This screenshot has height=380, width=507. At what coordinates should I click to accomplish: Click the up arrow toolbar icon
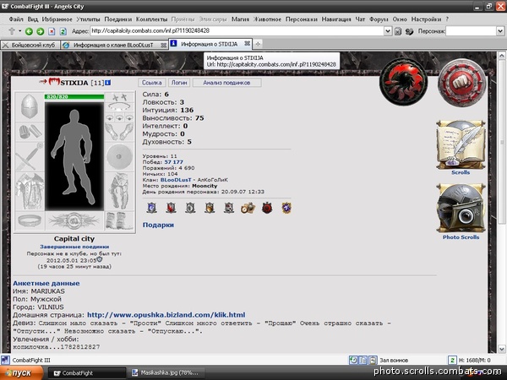point(12,31)
